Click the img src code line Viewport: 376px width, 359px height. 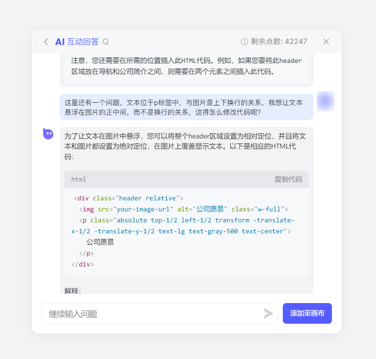click(183, 209)
